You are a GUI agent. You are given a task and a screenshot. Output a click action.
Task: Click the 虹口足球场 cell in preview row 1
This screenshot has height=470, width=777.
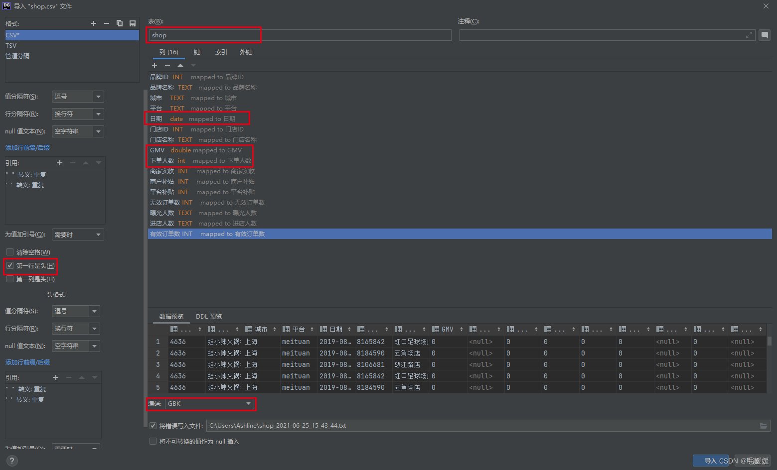pos(411,342)
